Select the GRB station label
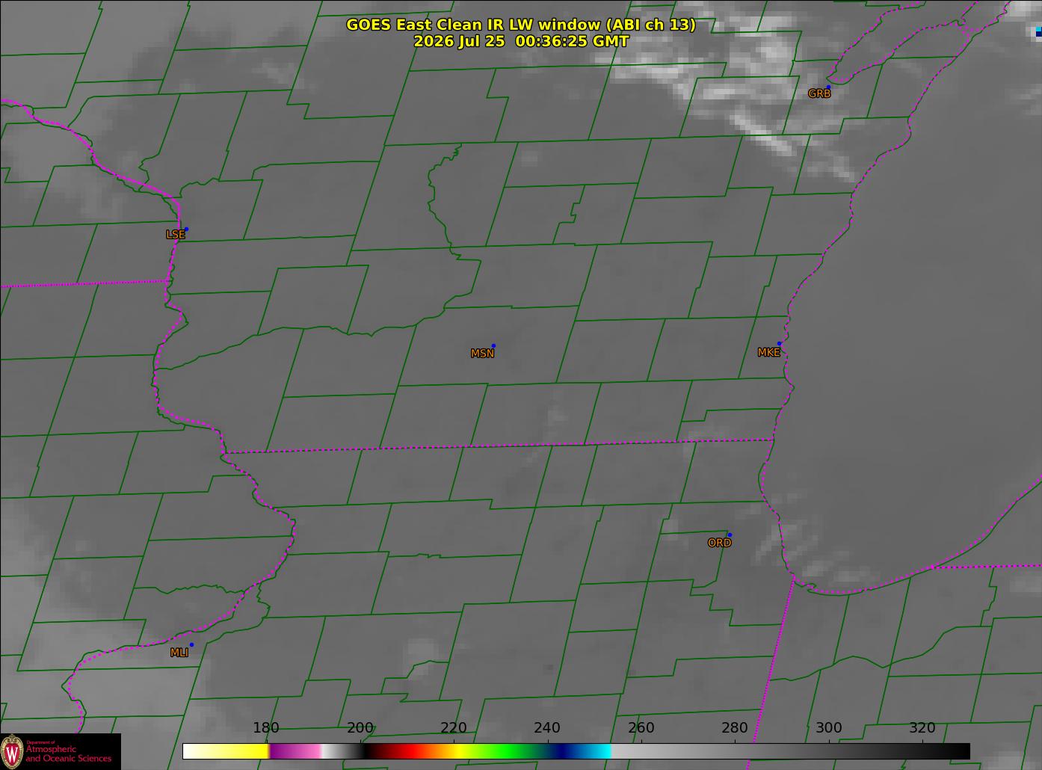This screenshot has height=770, width=1042. [819, 93]
